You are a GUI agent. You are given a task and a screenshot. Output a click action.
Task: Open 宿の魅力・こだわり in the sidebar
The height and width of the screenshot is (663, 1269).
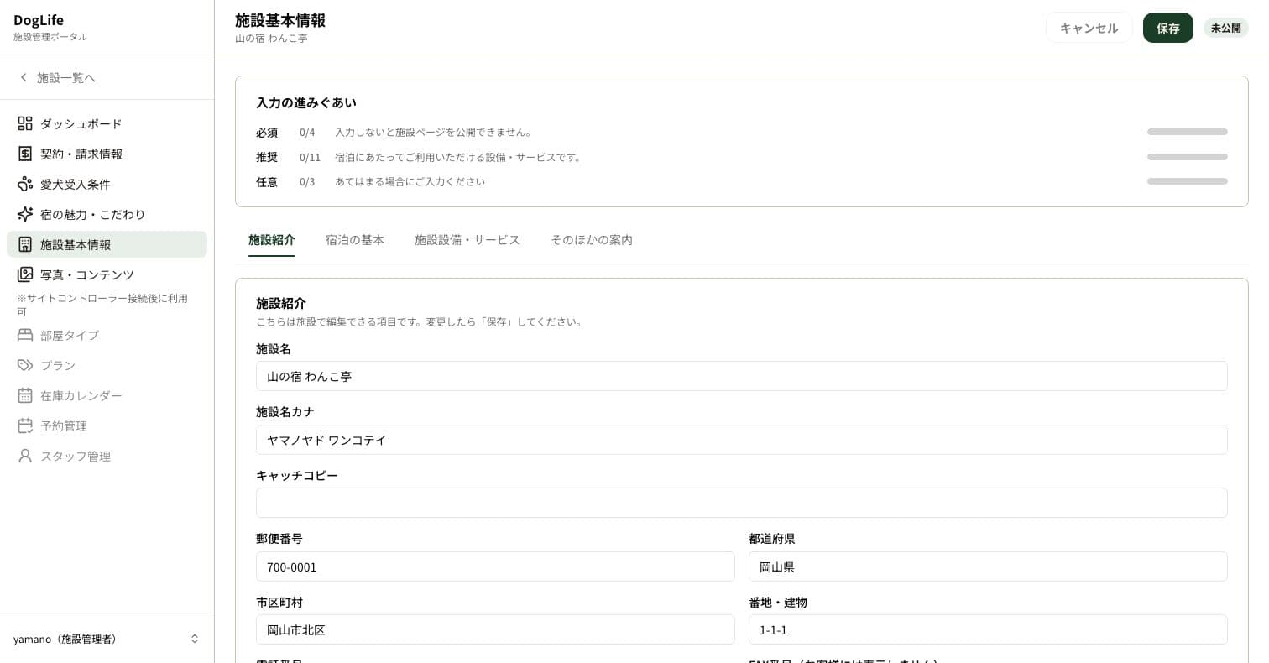tap(107, 214)
